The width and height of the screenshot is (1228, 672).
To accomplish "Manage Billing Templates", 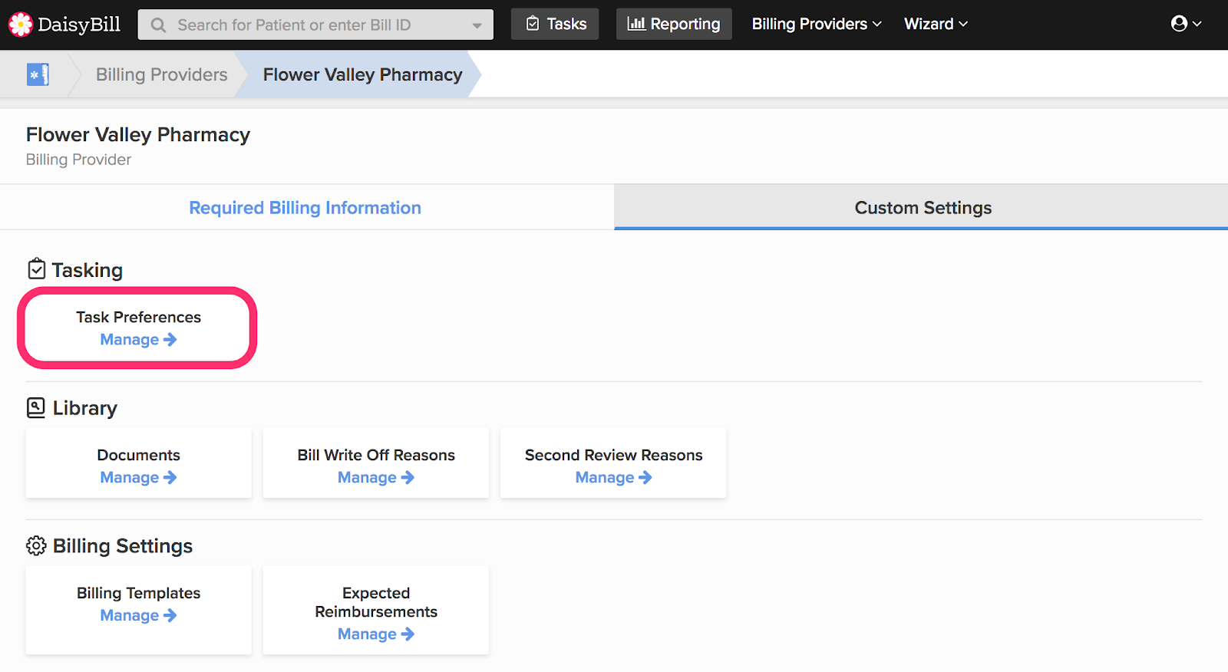I will pyautogui.click(x=138, y=616).
